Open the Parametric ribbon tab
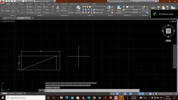 (29, 4)
